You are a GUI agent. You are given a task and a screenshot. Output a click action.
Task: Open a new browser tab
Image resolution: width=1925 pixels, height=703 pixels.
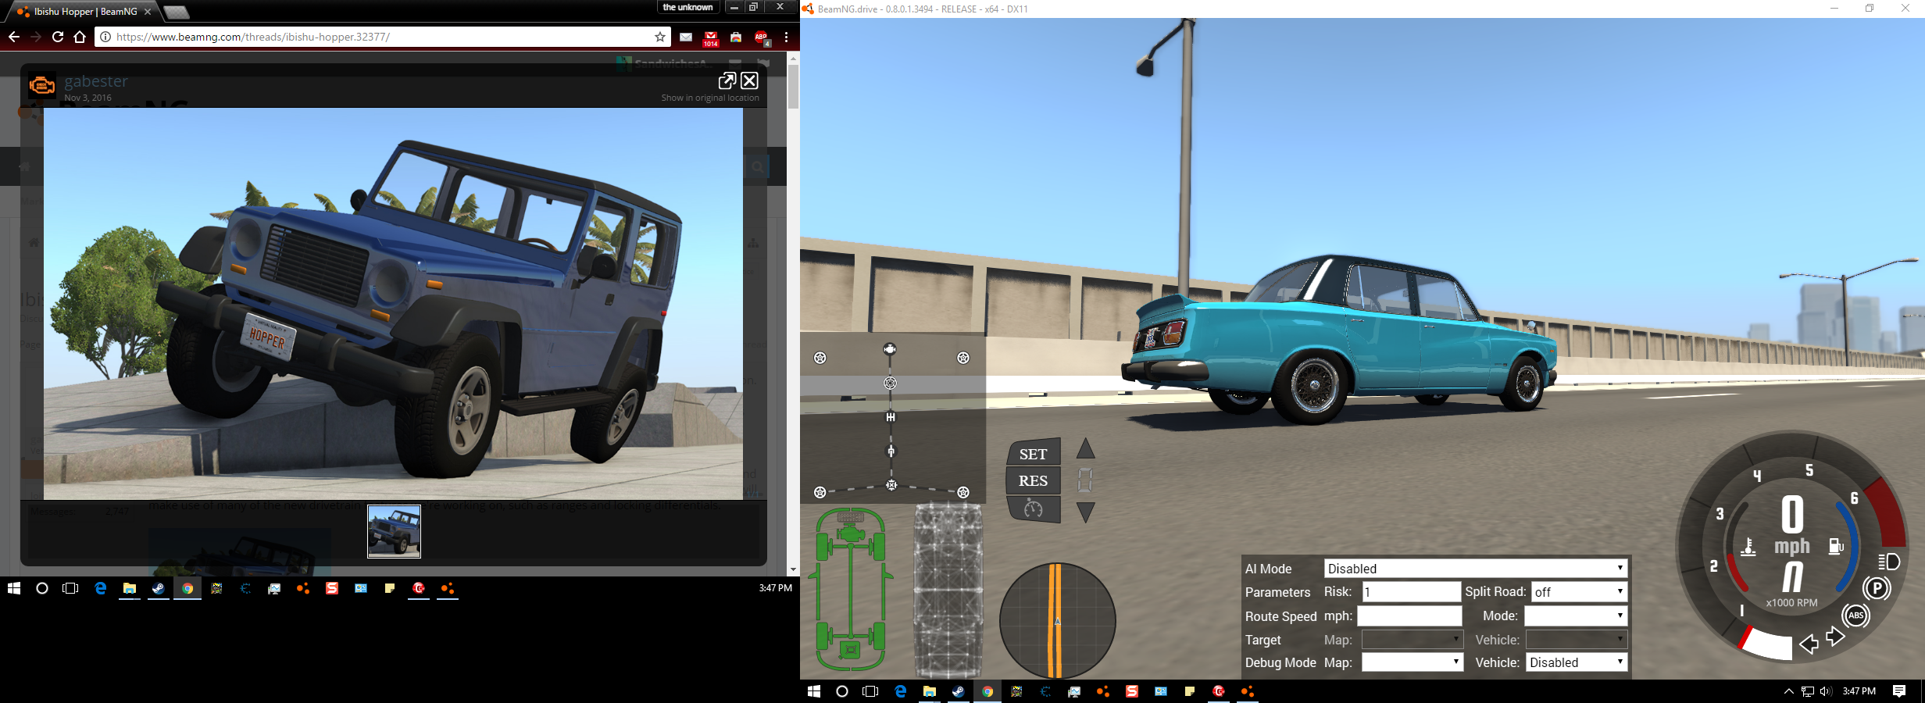point(177,12)
